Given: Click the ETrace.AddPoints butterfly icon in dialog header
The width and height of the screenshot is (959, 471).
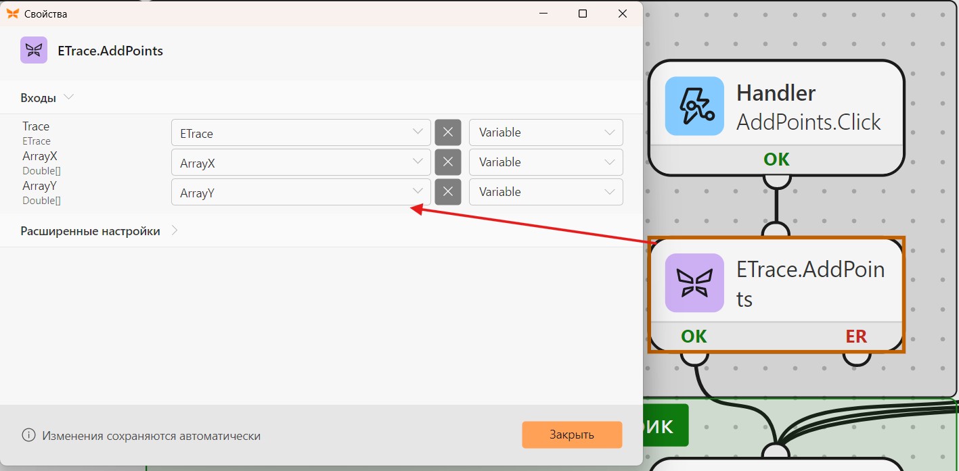Looking at the screenshot, I should (x=34, y=50).
